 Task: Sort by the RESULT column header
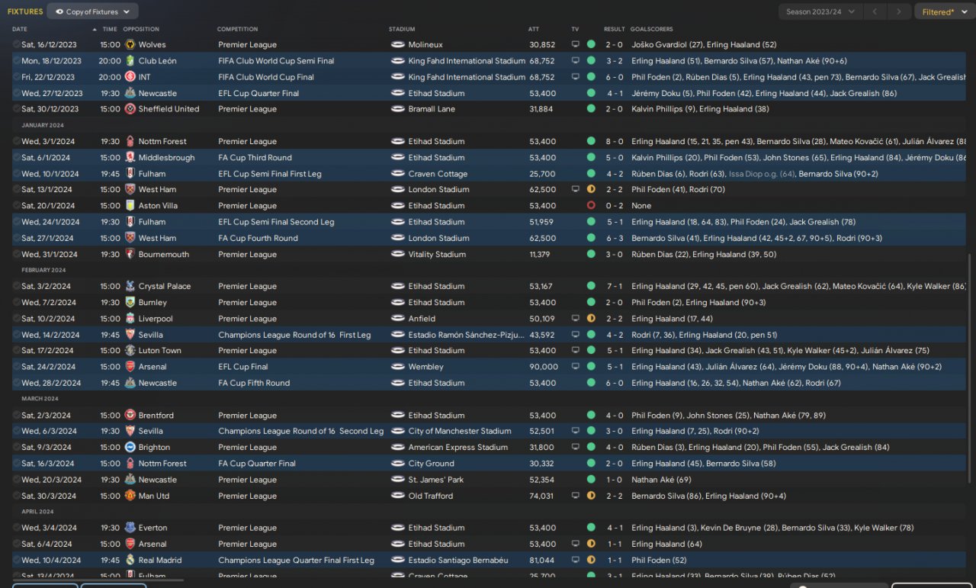[x=615, y=29]
